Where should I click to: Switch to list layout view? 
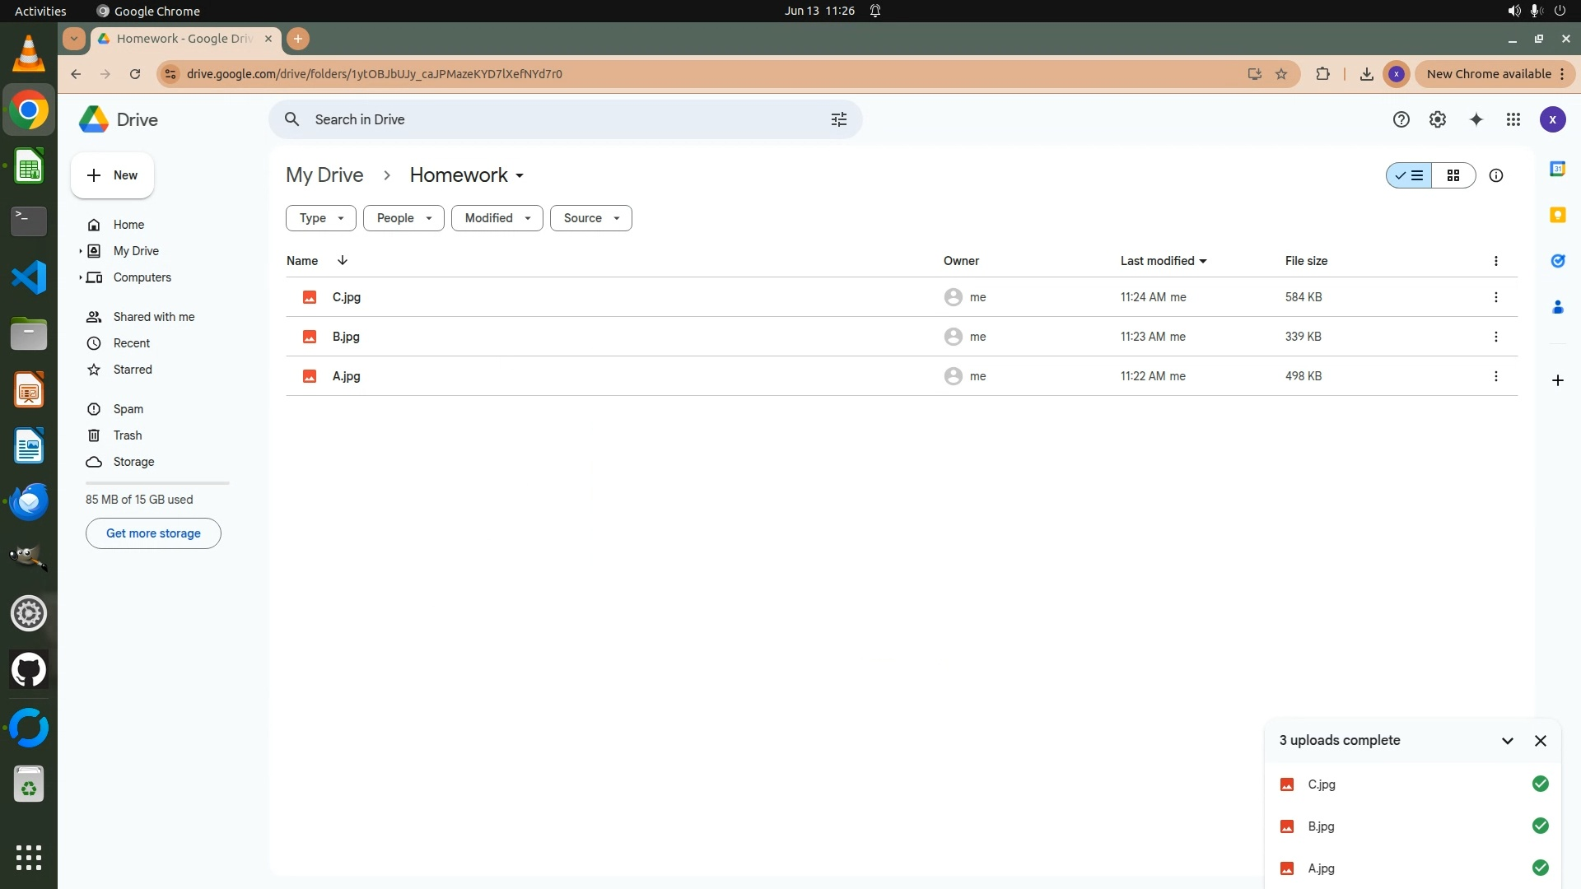(1409, 175)
